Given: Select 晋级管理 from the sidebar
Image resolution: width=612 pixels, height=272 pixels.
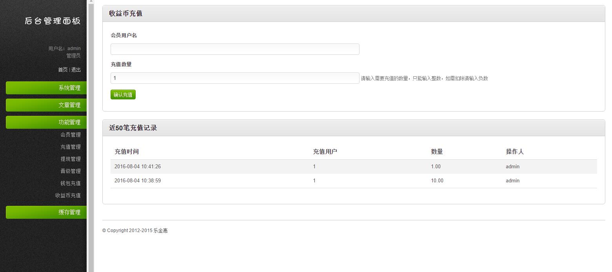Looking at the screenshot, I should coord(71,171).
